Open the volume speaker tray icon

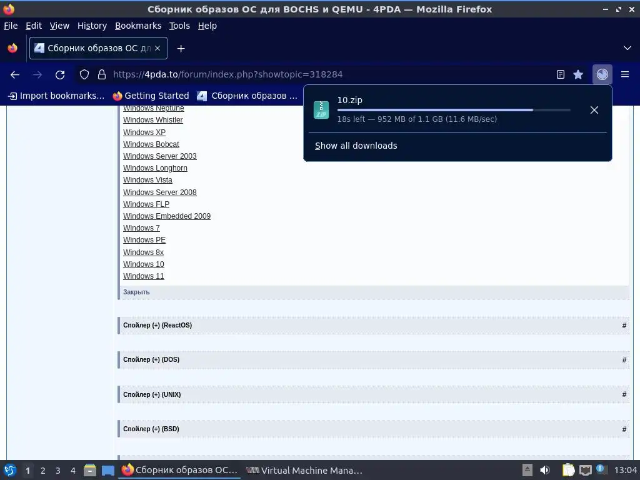[544, 470]
